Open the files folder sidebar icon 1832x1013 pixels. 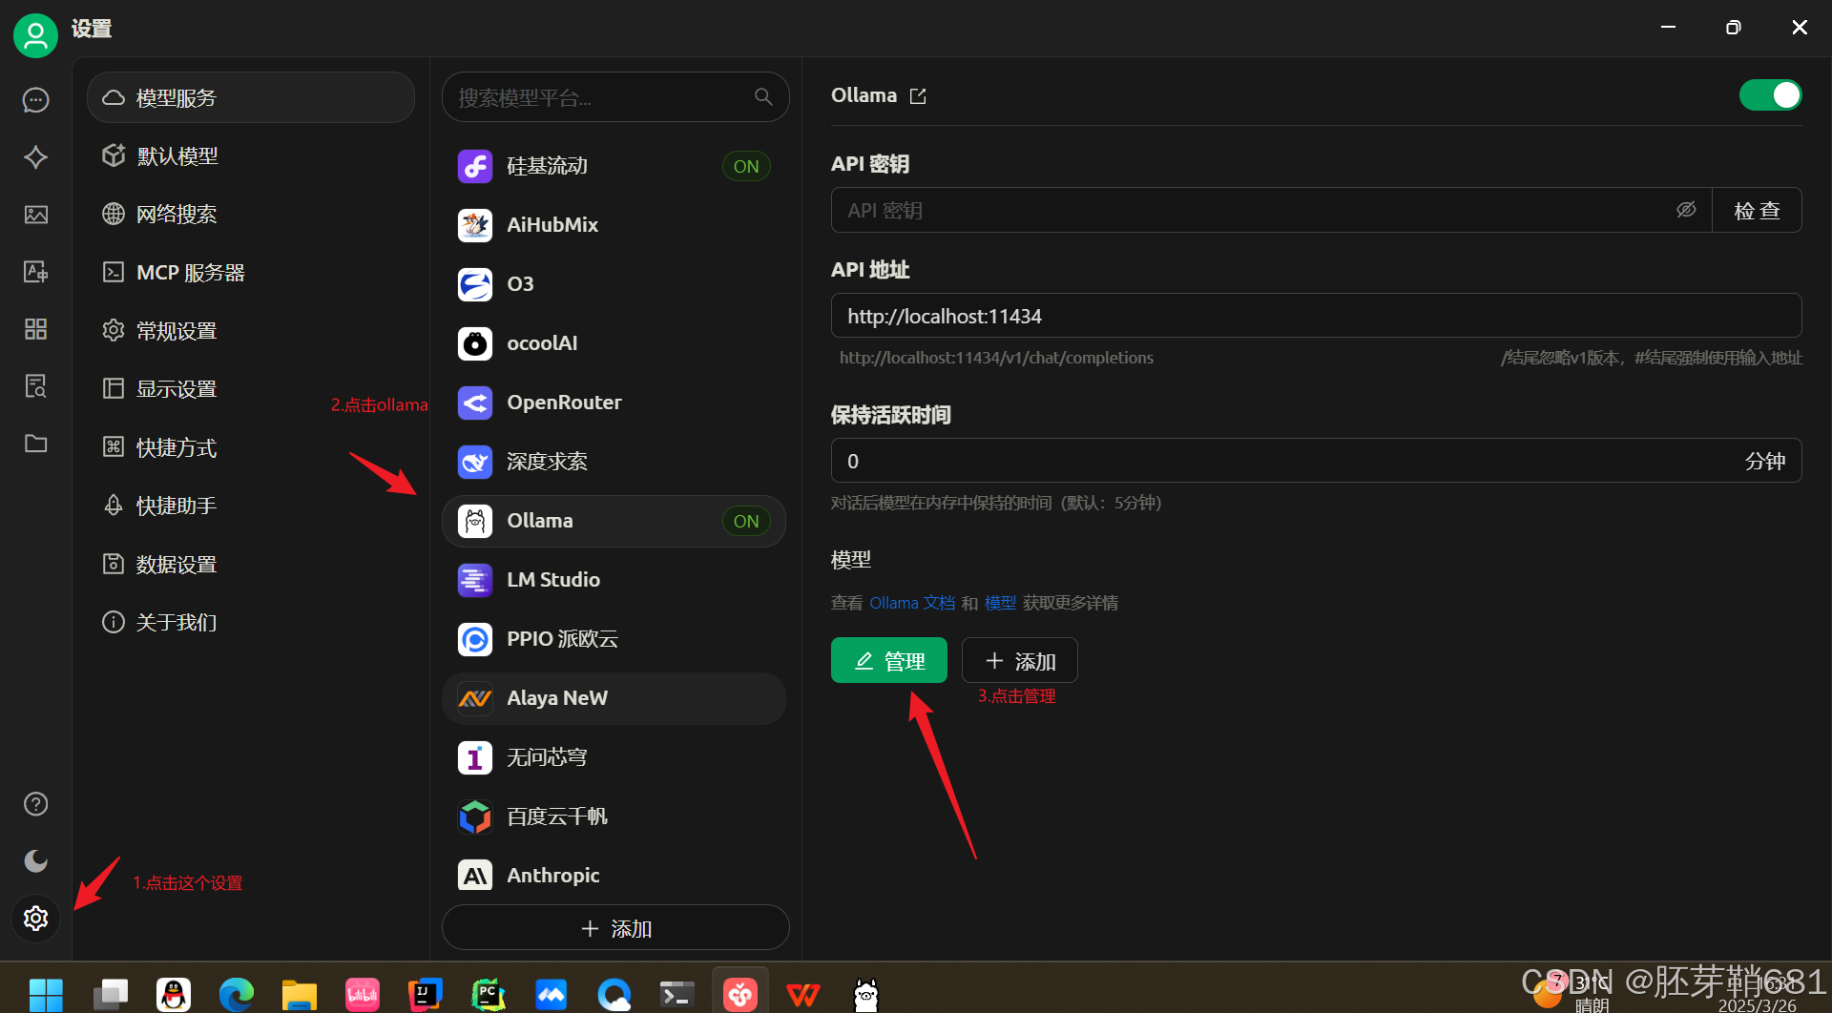[35, 444]
